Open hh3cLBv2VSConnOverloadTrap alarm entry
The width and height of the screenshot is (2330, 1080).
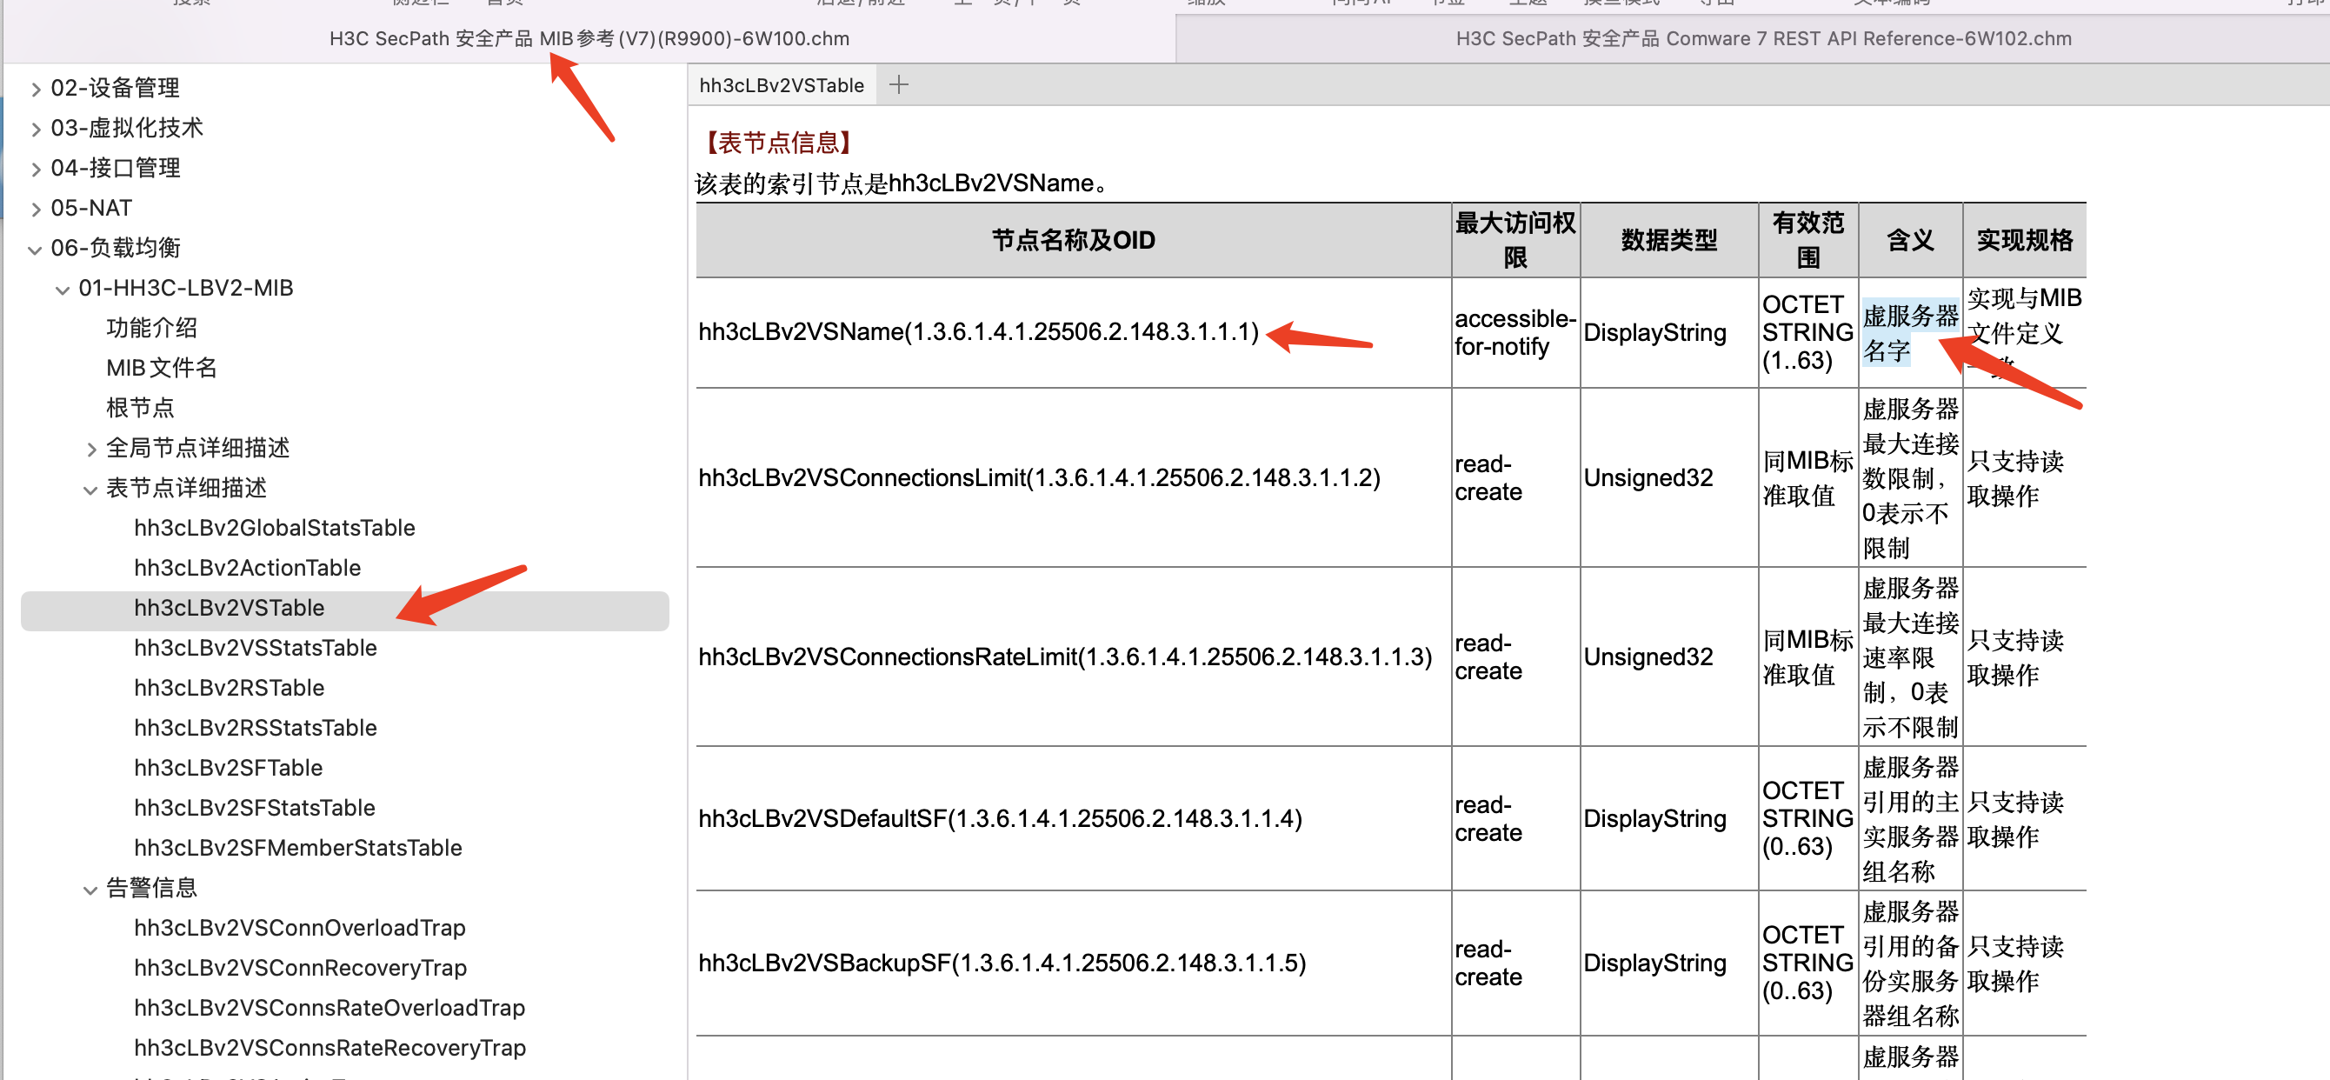(x=299, y=928)
